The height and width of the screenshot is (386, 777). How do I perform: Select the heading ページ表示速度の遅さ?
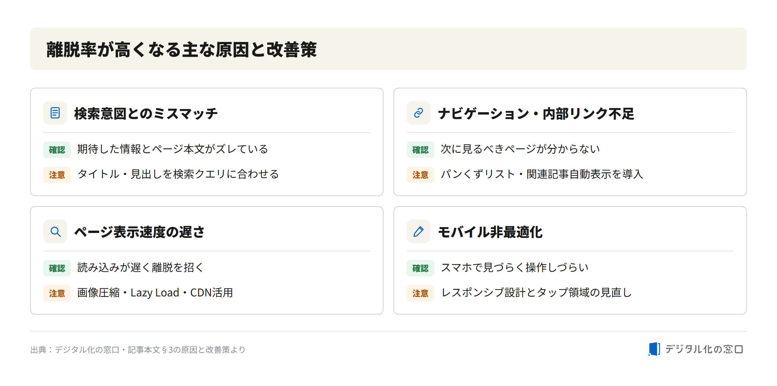(x=139, y=232)
